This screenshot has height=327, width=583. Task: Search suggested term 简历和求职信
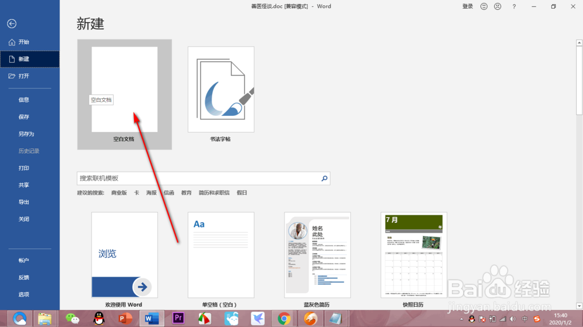tap(214, 193)
